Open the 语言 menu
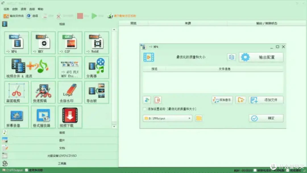Image resolution: width=307 pixels, height=173 pixels. point(24,9)
